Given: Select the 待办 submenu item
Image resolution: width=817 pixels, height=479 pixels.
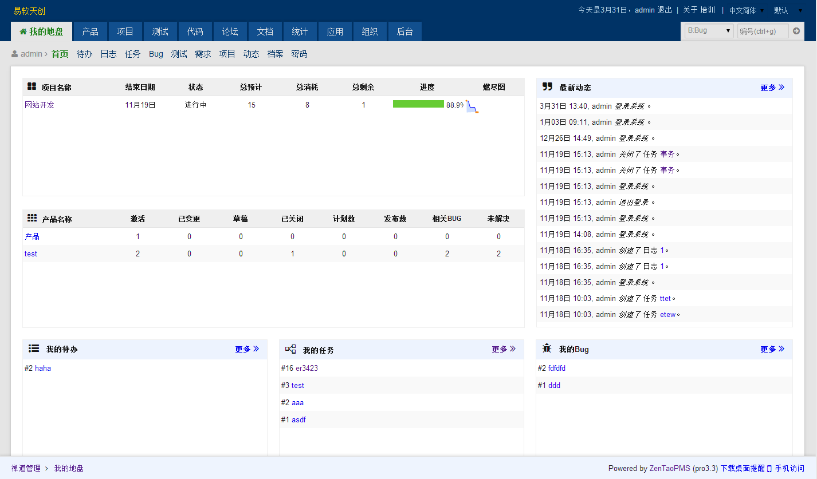Looking at the screenshot, I should coord(84,54).
